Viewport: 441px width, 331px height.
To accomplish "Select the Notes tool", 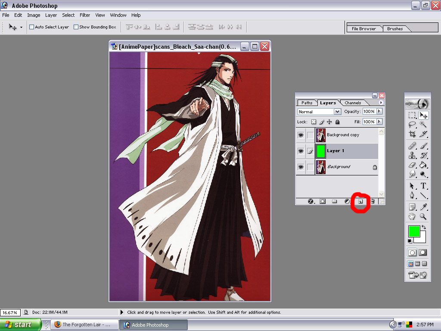I will (412, 207).
